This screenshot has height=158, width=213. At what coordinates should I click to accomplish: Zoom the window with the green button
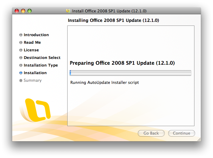[x=30, y=11]
